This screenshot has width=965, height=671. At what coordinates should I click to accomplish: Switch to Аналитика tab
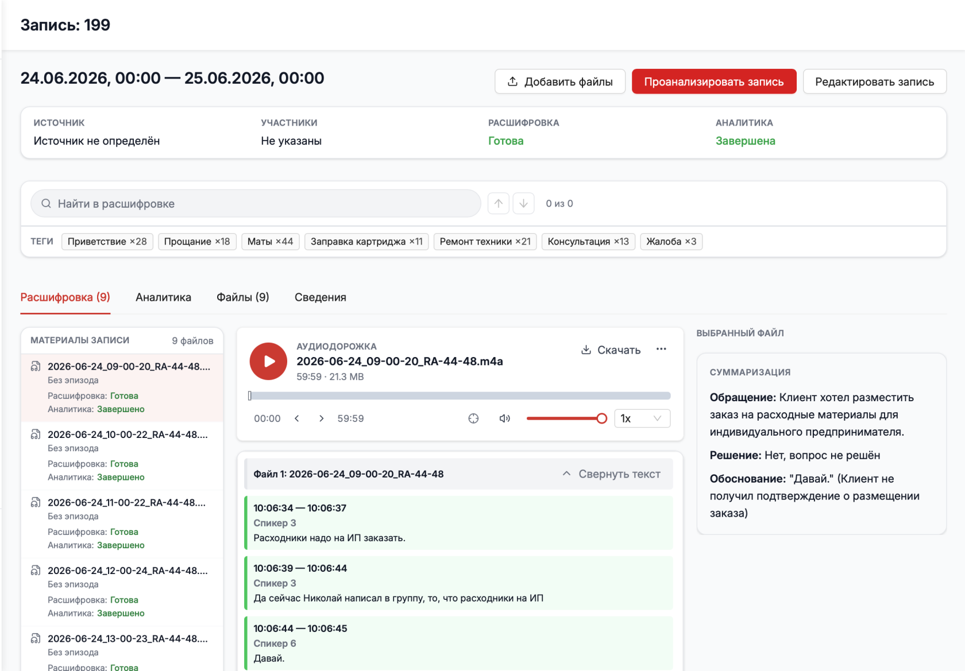tap(164, 297)
